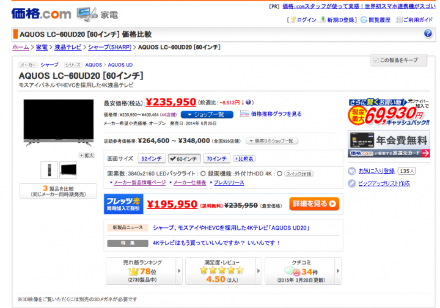440x308 pixels.
Task: Click the arrow next to 売れ筋ランキング
Action: pyautogui.click(x=179, y=271)
